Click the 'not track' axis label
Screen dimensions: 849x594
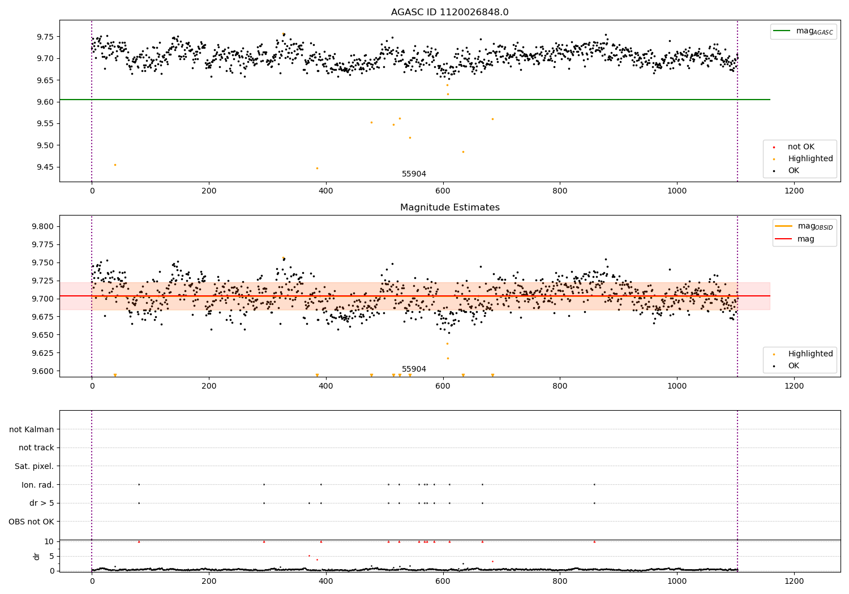[x=36, y=447]
